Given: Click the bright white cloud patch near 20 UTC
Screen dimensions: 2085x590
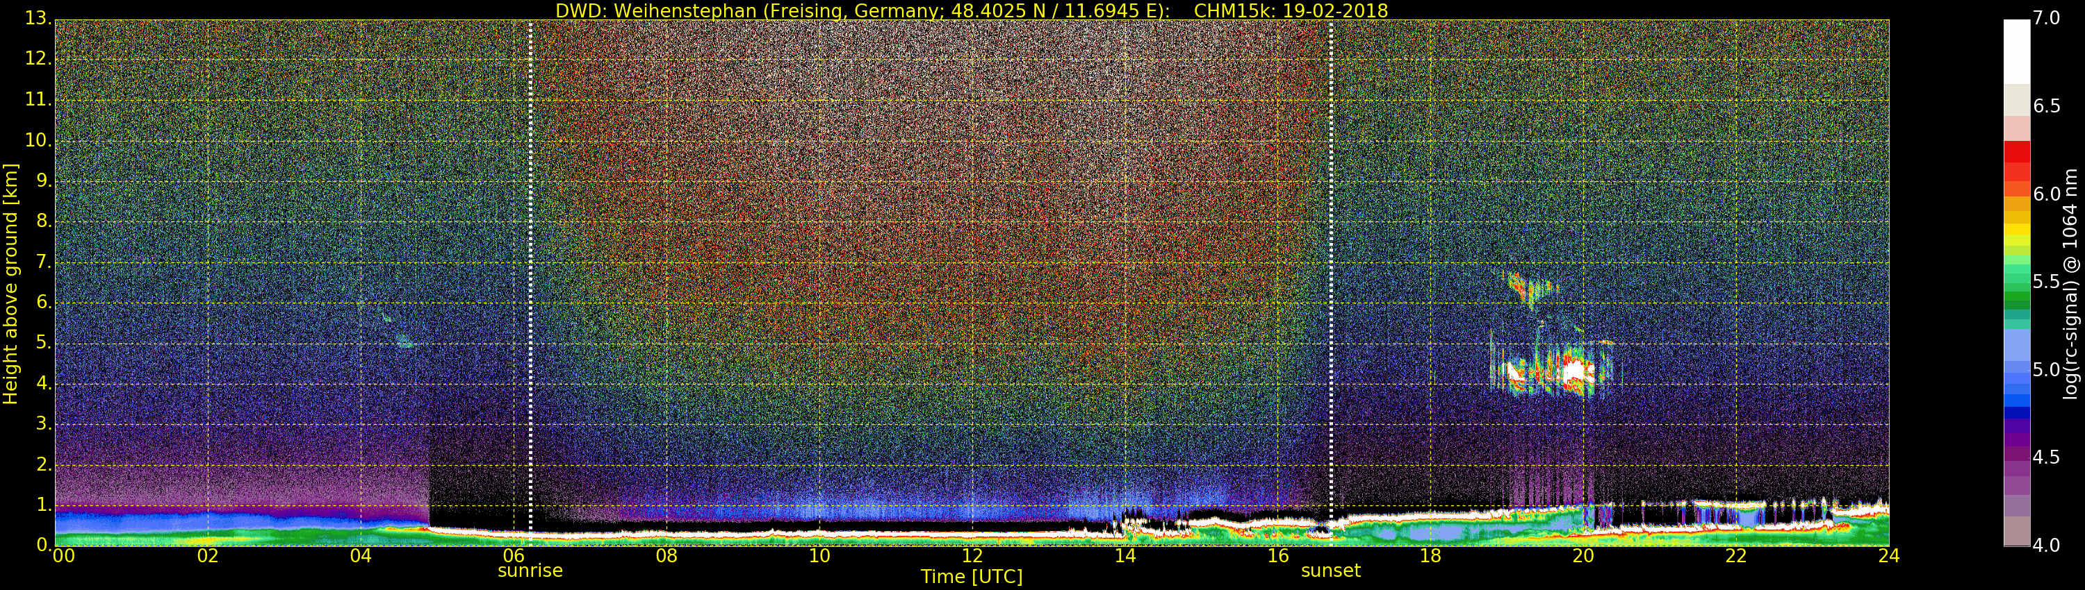Looking at the screenshot, I should (x=1574, y=372).
